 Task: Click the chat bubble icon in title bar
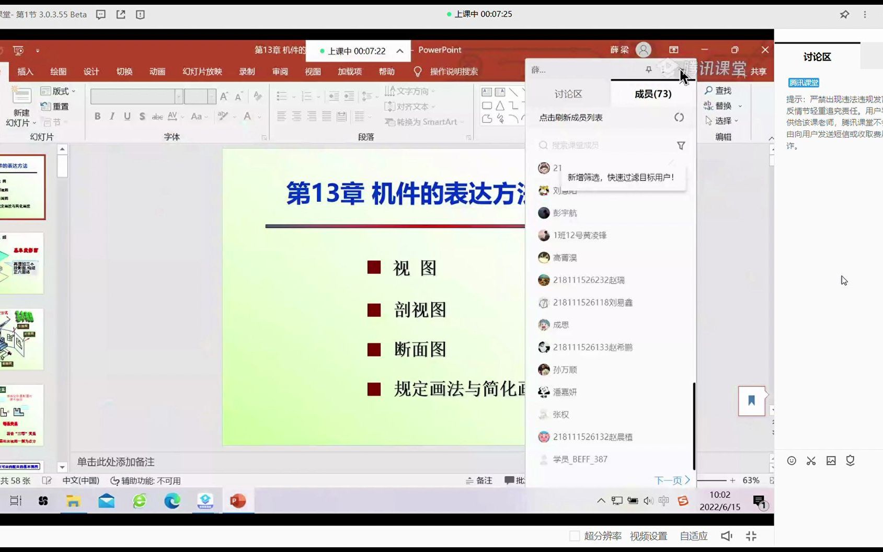101,15
